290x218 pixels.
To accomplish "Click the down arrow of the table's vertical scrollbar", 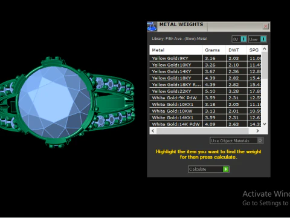I will (x=265, y=124).
